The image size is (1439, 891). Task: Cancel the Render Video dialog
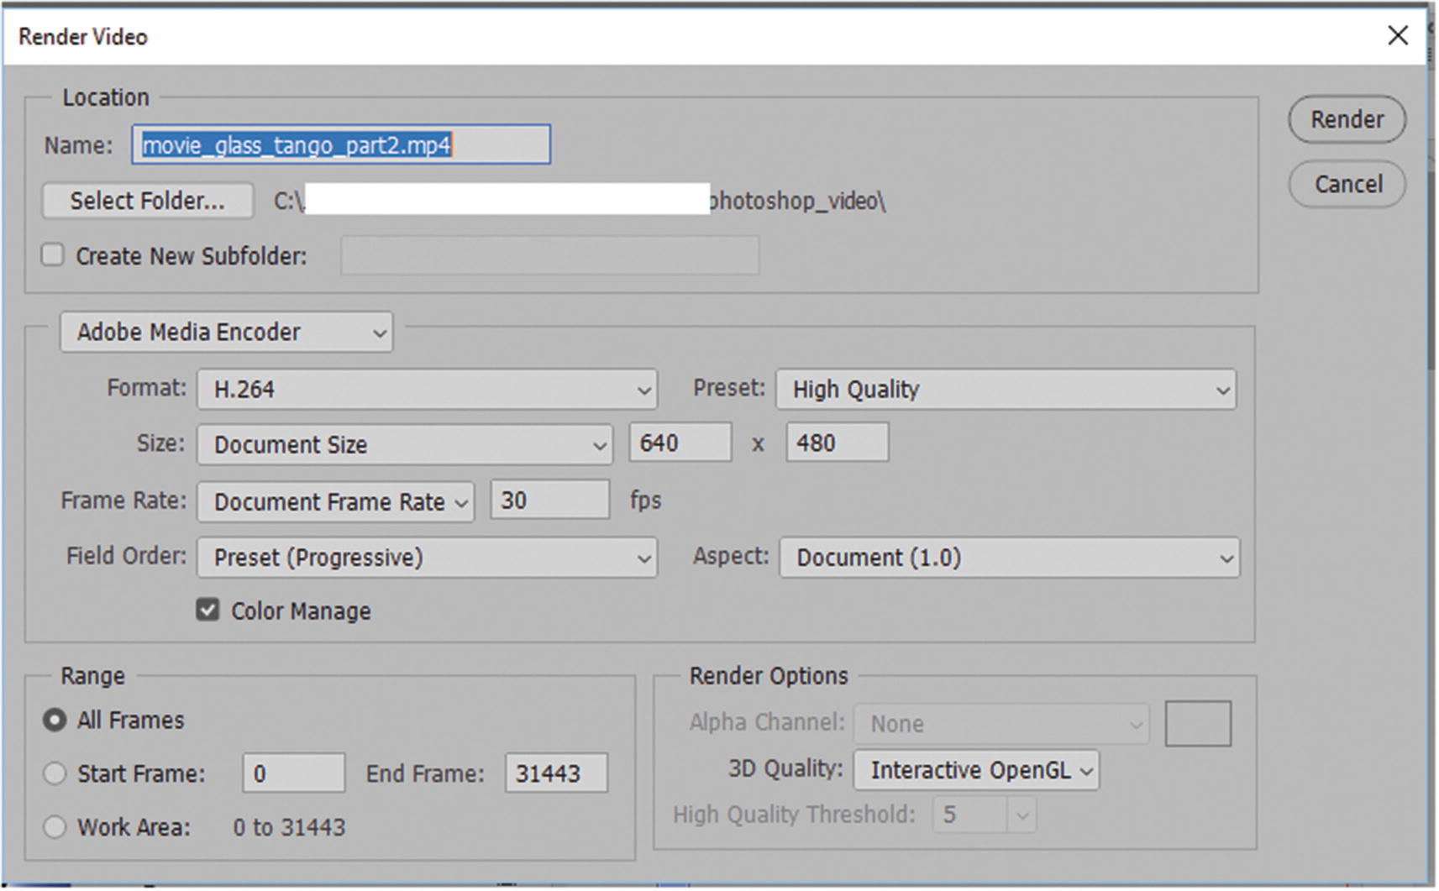[x=1347, y=184]
